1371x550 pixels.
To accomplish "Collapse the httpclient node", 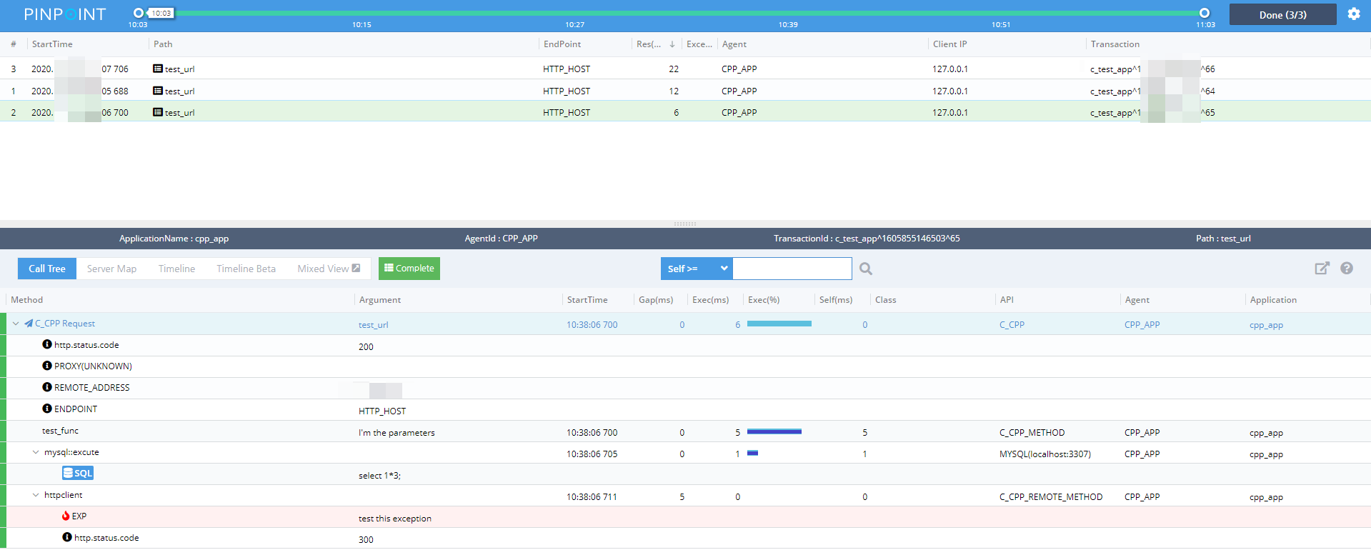I will pyautogui.click(x=36, y=495).
